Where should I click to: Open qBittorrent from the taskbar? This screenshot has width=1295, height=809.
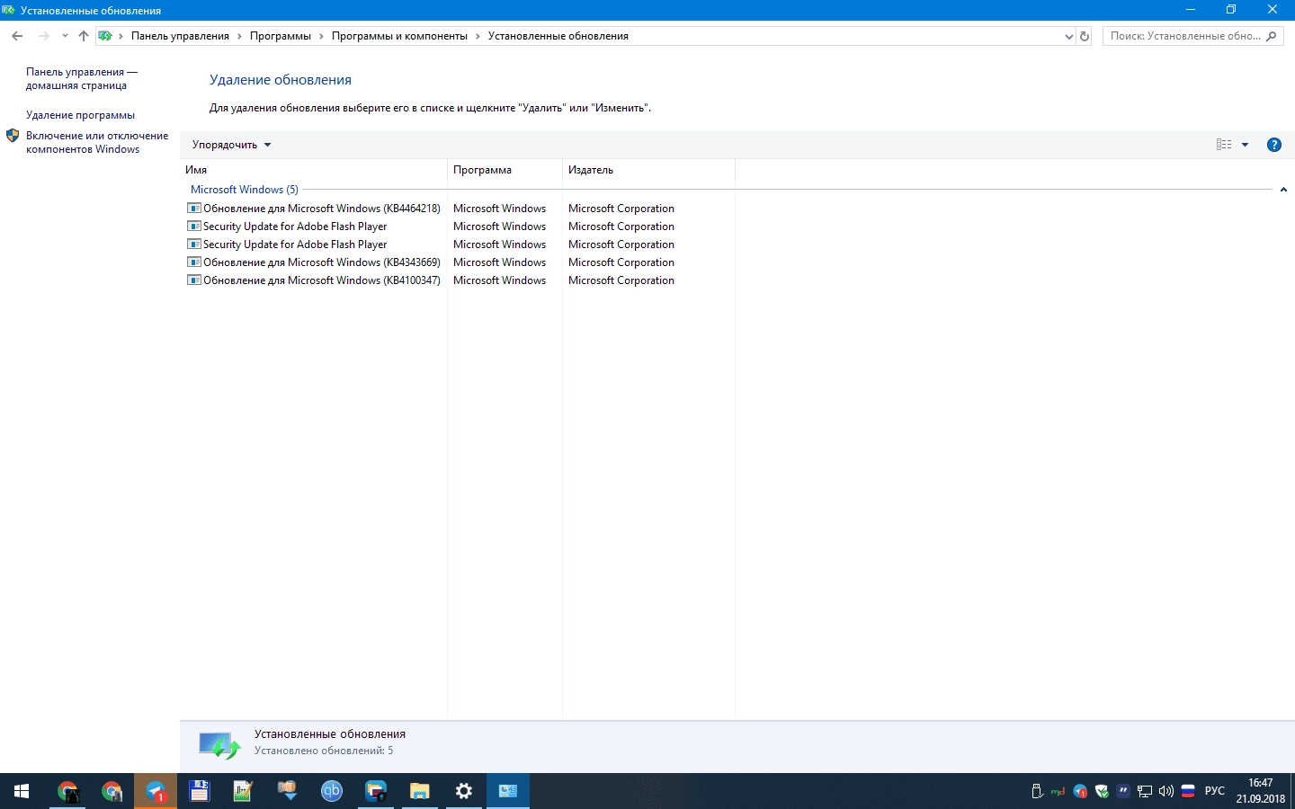click(332, 791)
